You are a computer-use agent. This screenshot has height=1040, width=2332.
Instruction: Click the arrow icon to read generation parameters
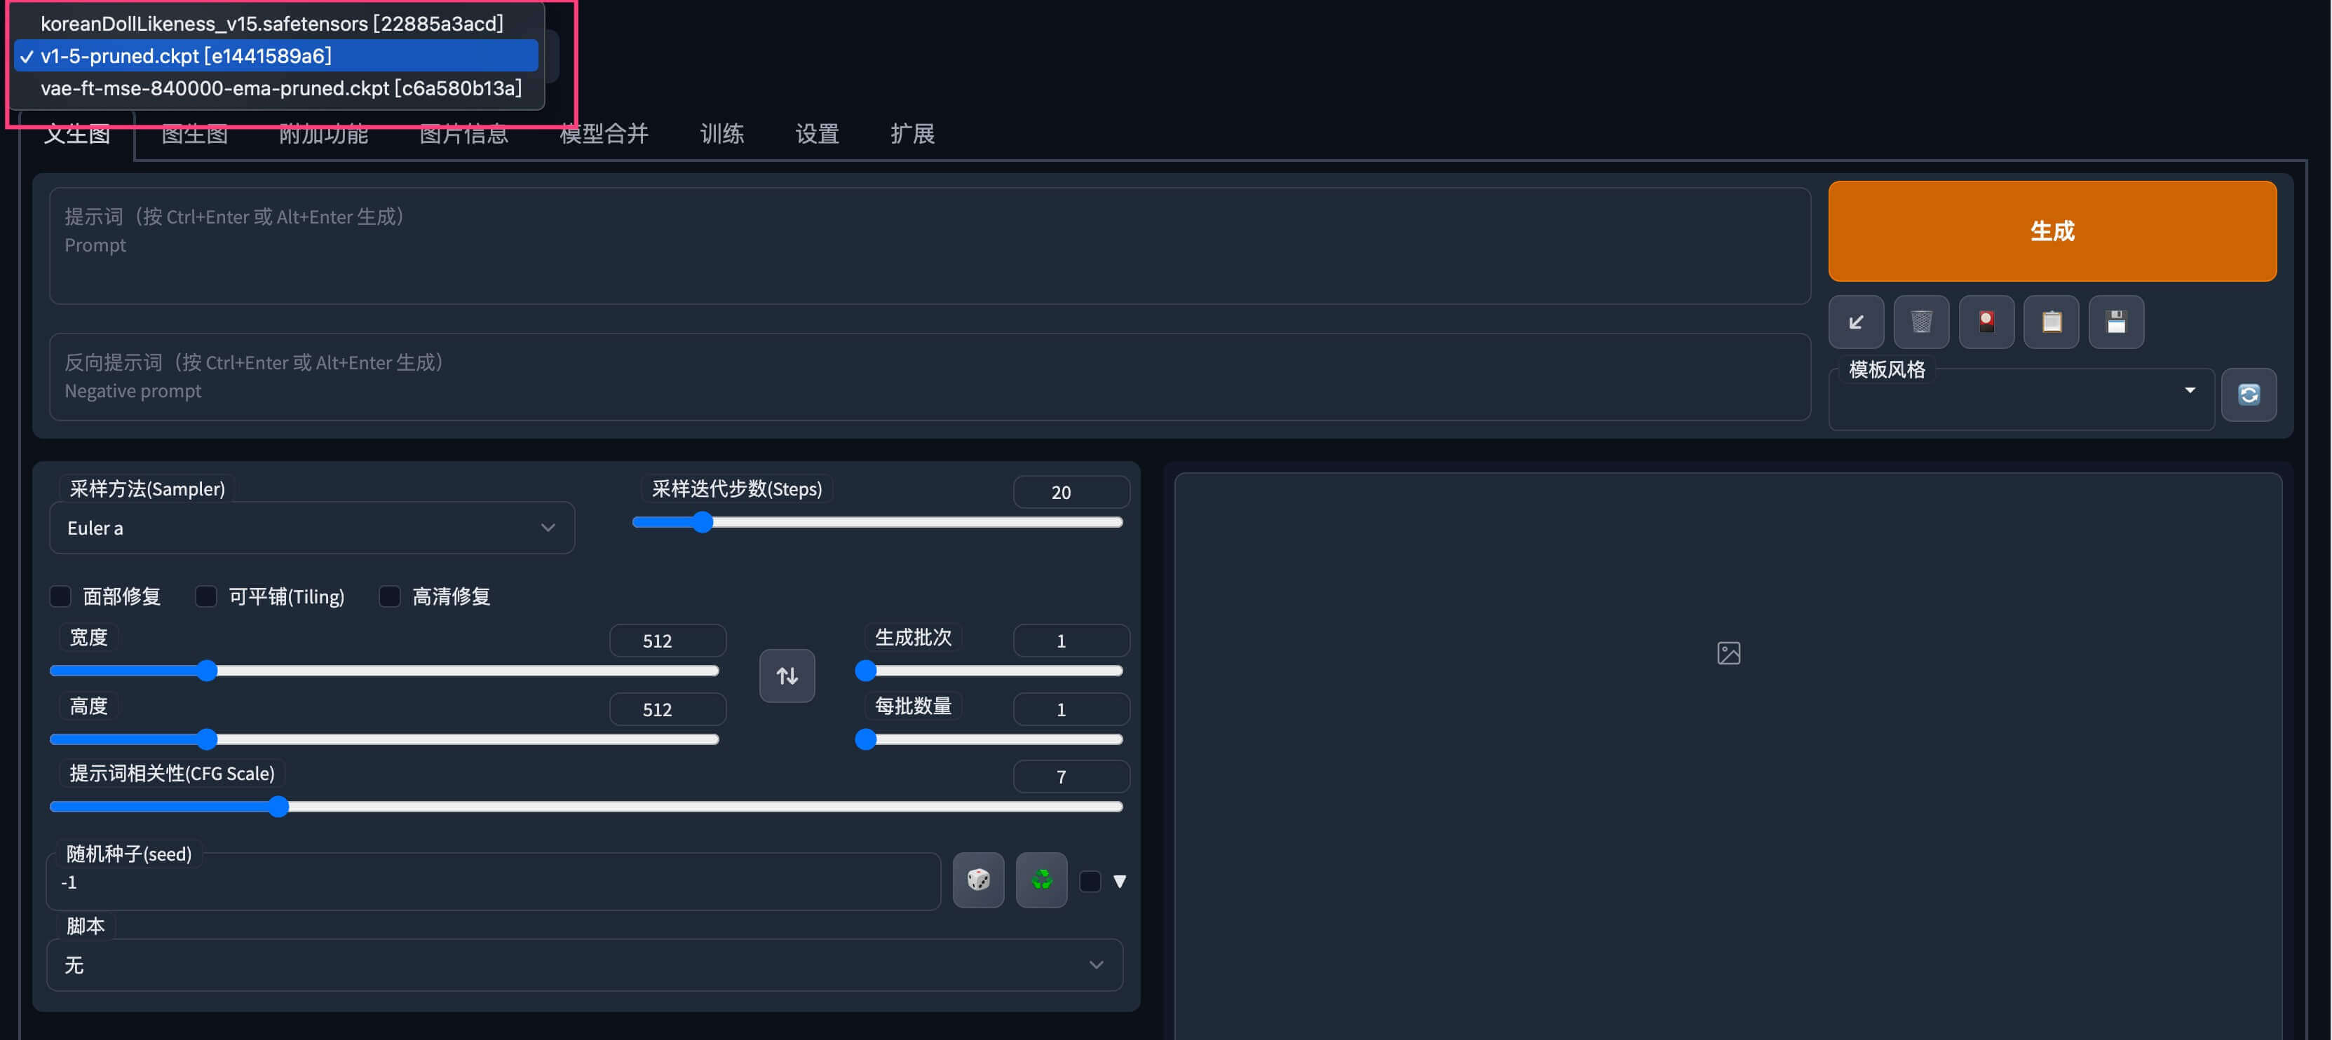tap(1856, 322)
